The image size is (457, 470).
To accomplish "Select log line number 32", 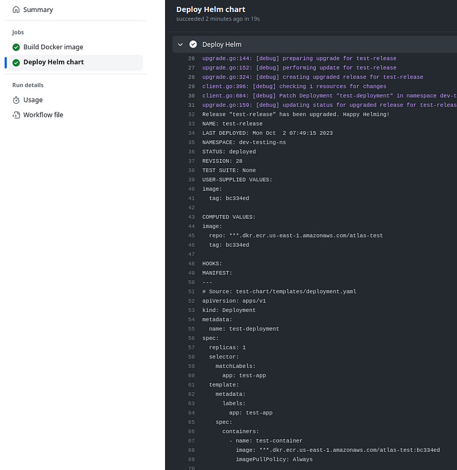I will click(191, 114).
